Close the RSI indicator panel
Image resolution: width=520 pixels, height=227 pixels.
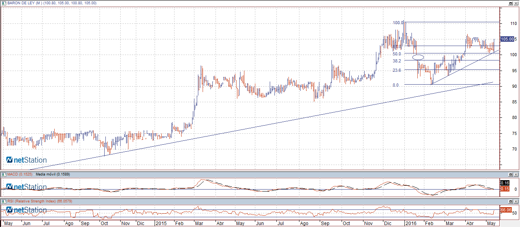click(x=516, y=201)
